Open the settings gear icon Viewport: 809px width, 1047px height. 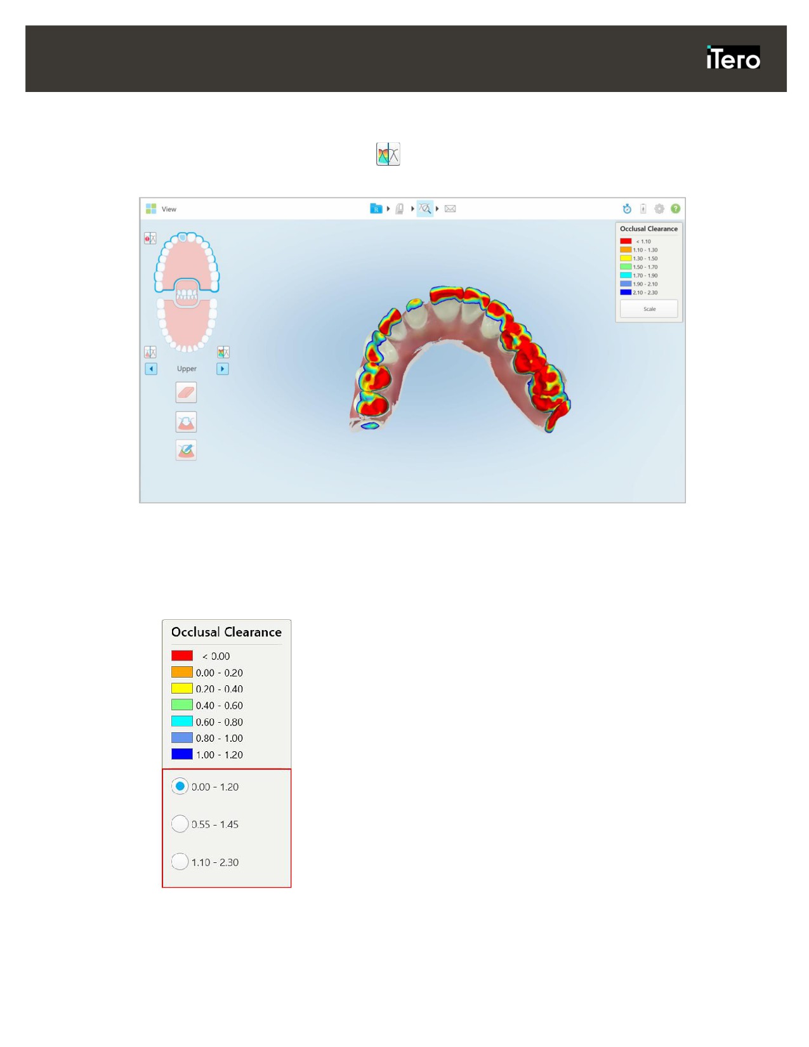pos(659,209)
